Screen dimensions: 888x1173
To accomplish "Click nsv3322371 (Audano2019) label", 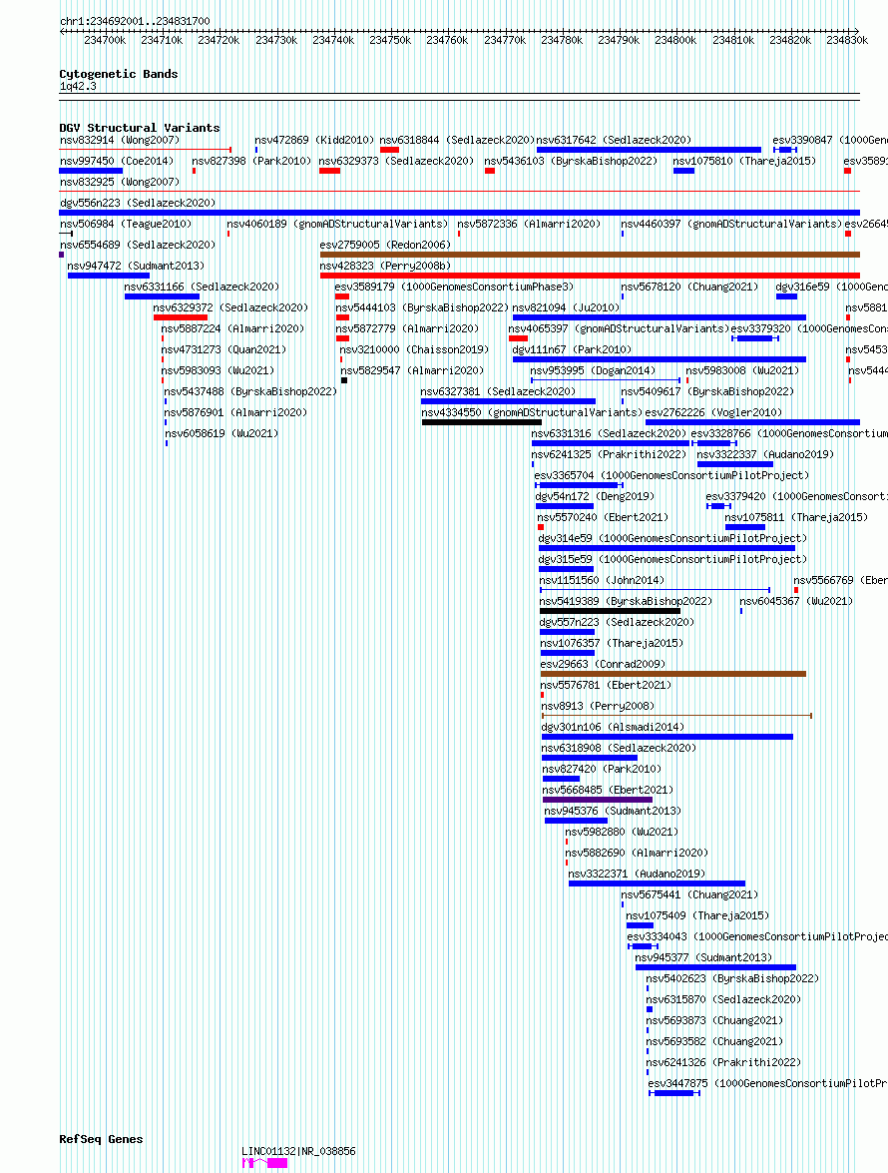I will [637, 874].
